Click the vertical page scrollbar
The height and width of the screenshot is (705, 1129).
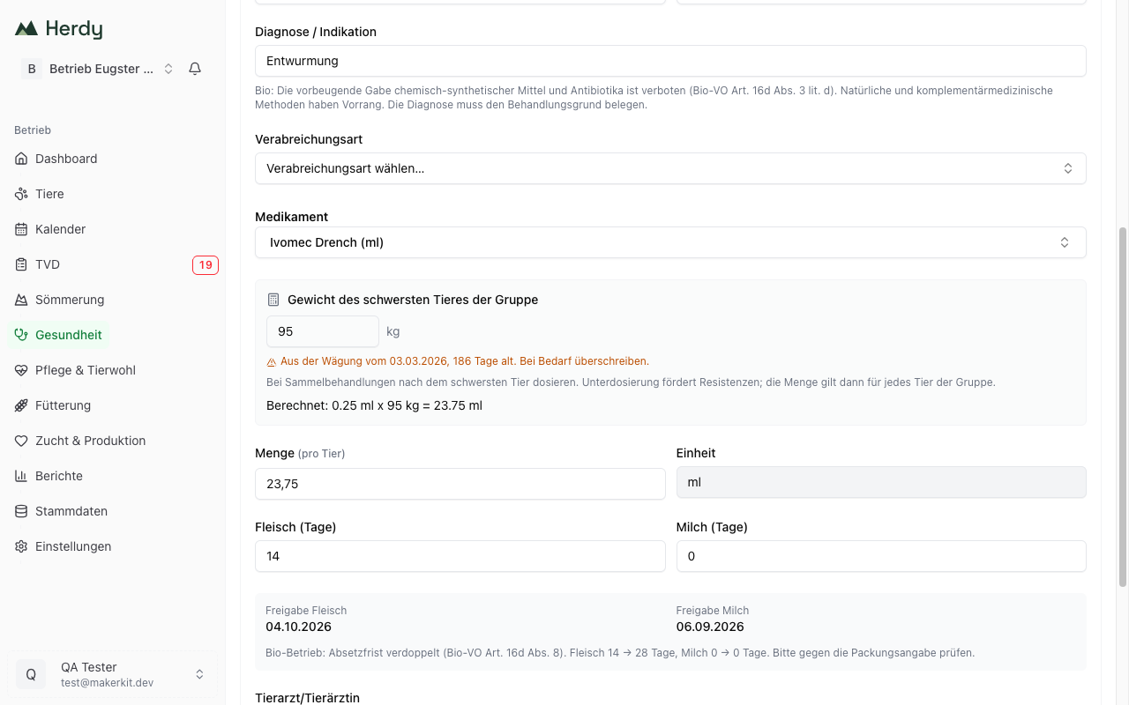click(1123, 405)
